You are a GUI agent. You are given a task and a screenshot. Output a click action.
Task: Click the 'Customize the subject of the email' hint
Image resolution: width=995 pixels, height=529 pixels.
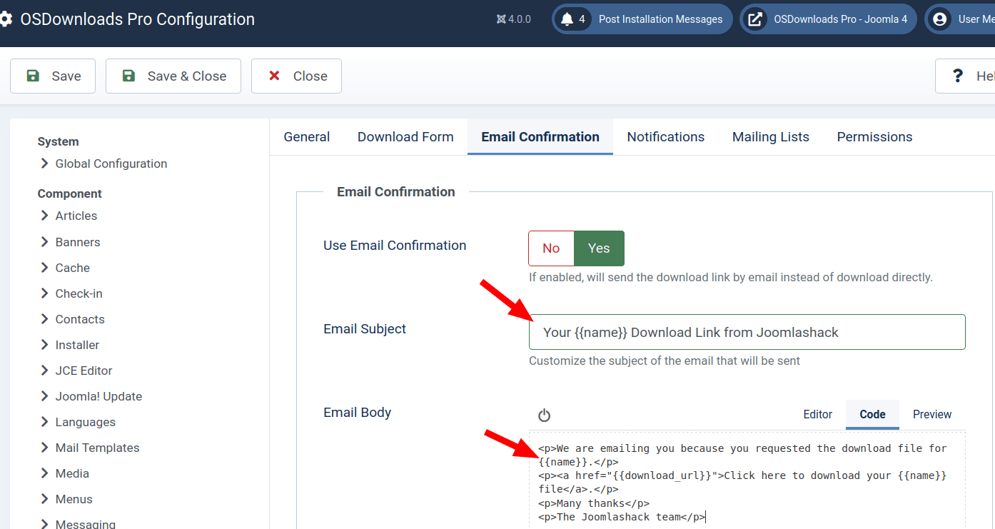pos(665,361)
